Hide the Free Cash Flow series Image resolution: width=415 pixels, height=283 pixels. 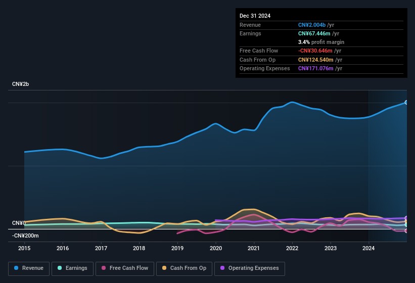(125, 268)
